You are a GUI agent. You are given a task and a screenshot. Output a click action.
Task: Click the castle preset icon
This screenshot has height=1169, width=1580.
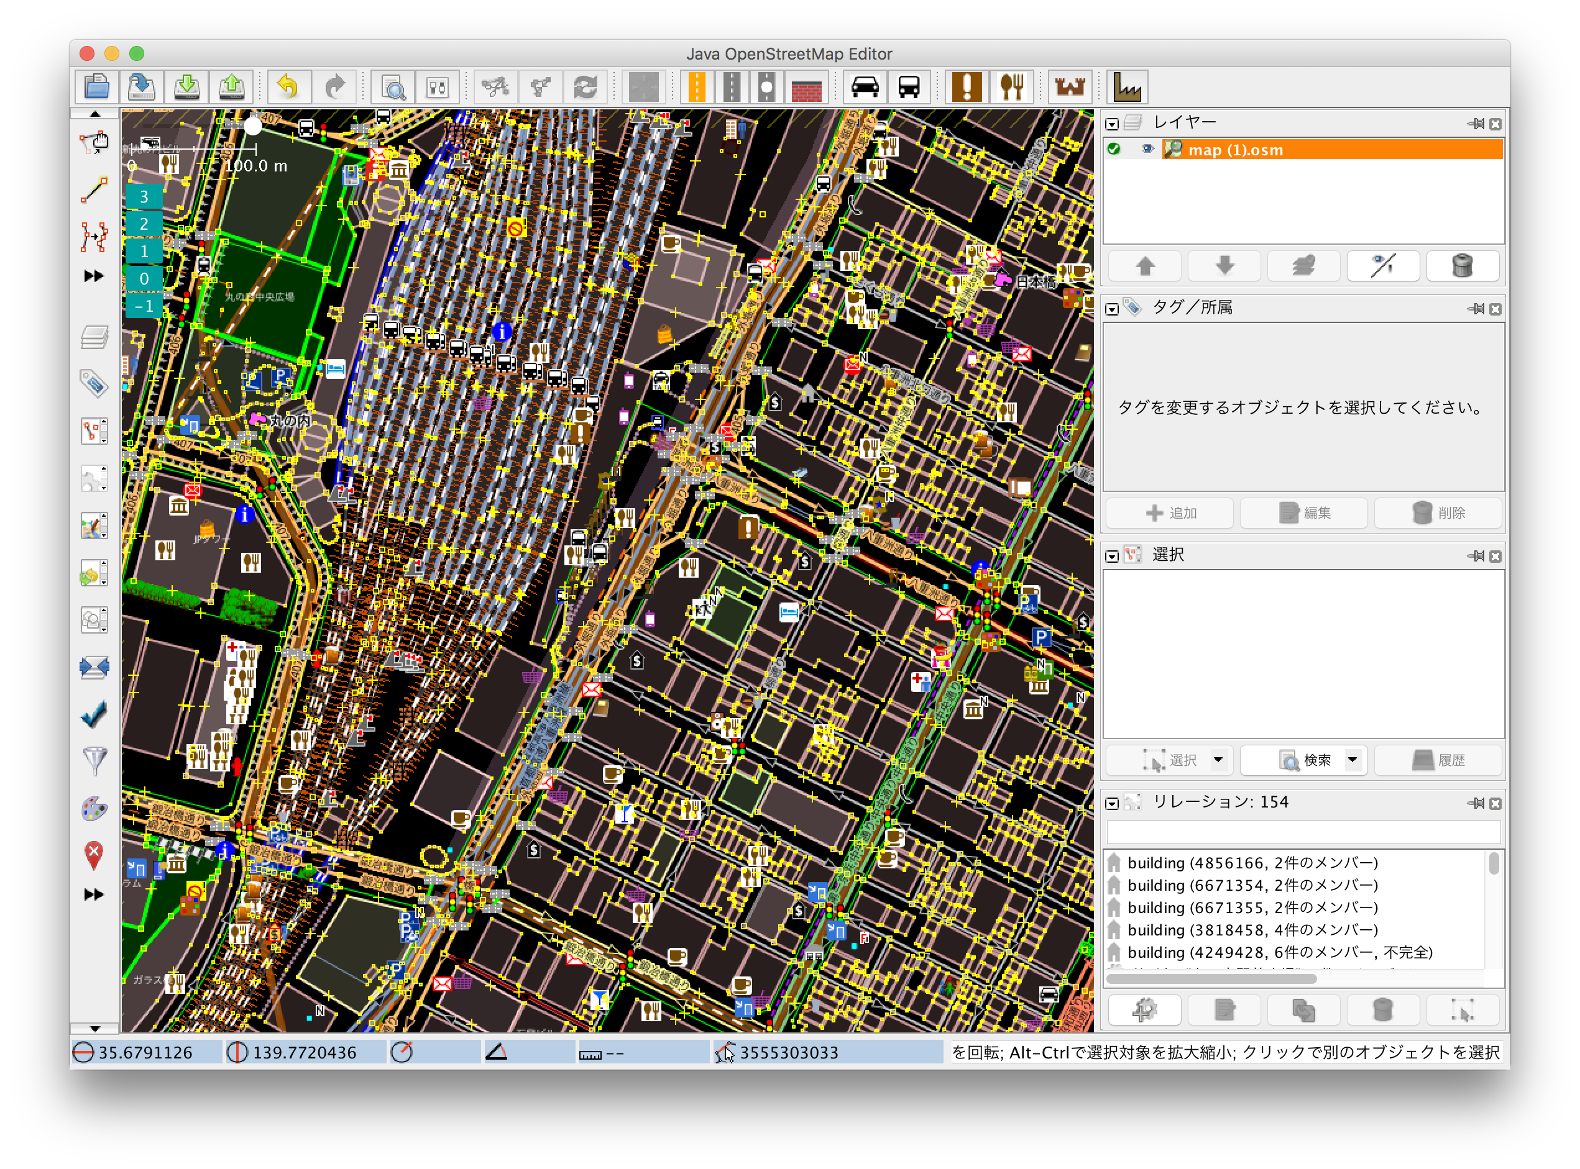coord(1069,87)
